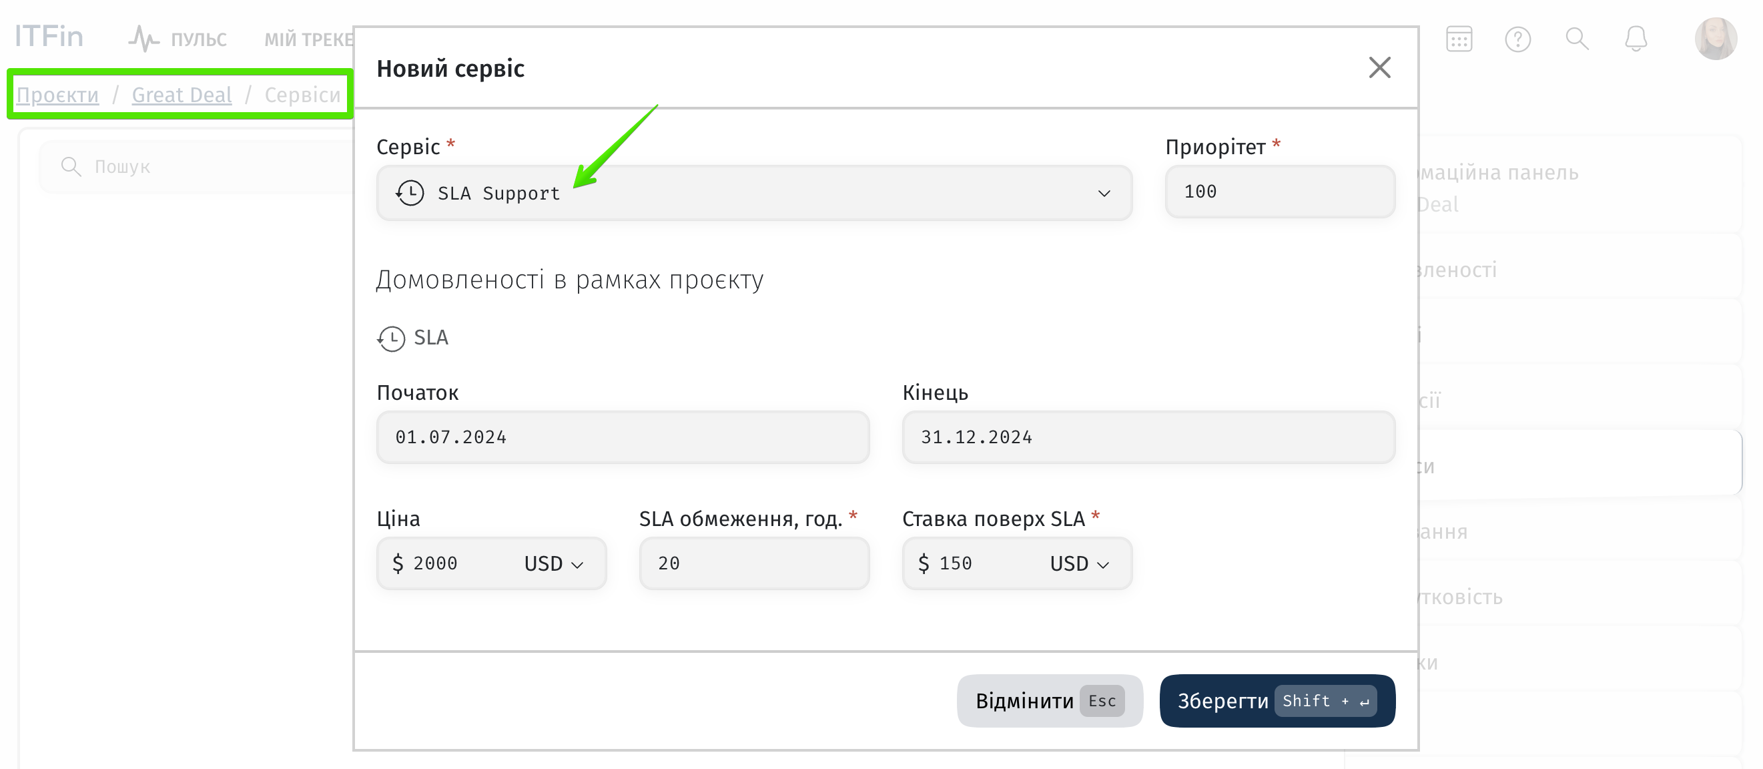Click the dollar sign in Ставка field

pos(924,563)
